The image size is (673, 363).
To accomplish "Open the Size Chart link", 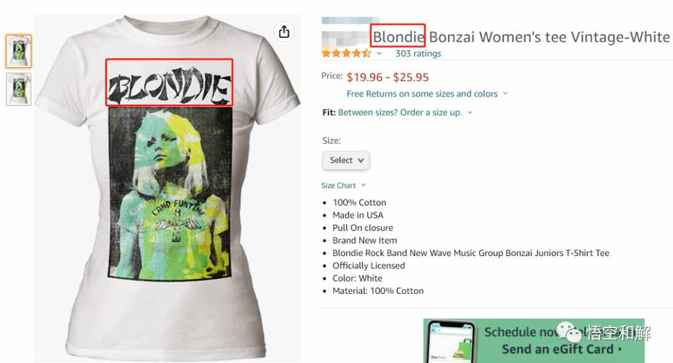I will click(338, 186).
